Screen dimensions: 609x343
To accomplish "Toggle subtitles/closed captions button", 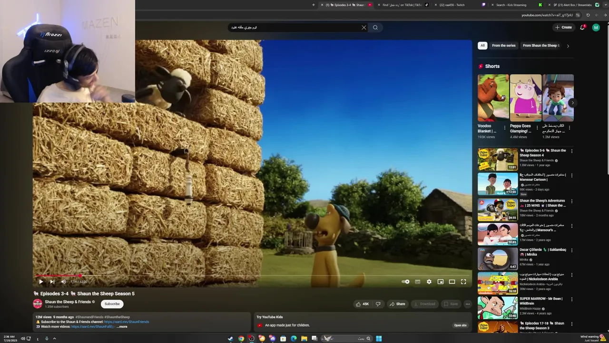I will coord(417,282).
